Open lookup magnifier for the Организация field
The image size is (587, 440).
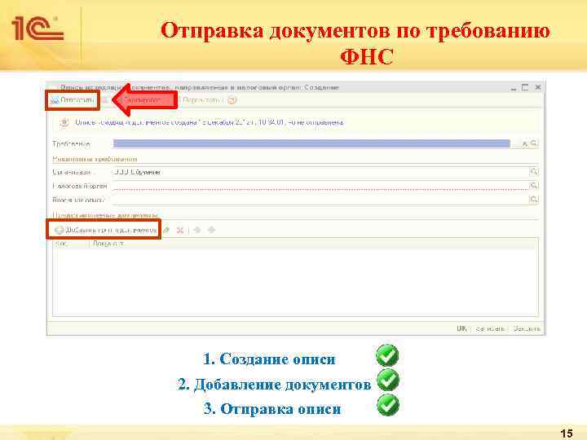[x=534, y=172]
